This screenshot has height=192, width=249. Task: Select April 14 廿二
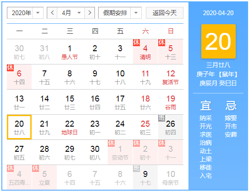44,102
